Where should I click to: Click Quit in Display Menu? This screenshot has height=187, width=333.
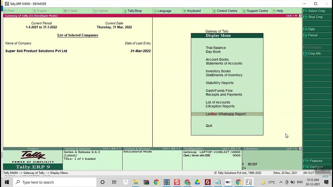pos(209,126)
